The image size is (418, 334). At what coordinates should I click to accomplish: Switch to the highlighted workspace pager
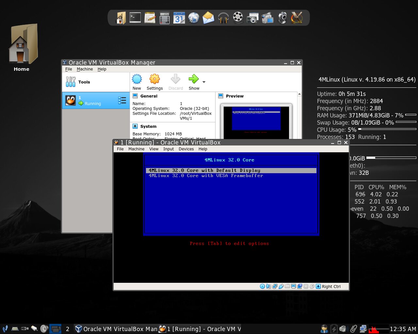coord(55,329)
